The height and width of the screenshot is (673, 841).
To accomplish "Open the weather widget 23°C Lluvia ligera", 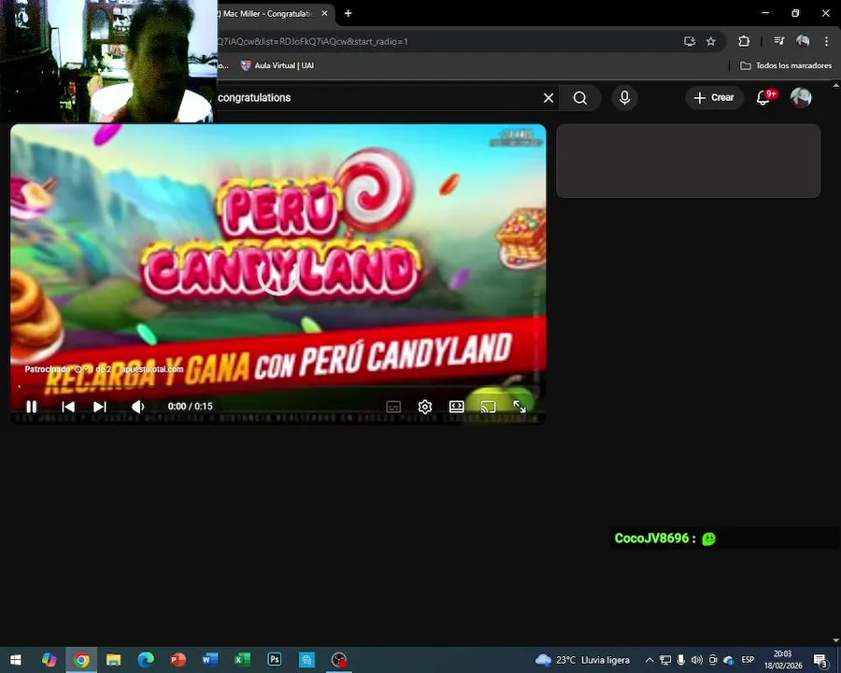I will (x=582, y=660).
